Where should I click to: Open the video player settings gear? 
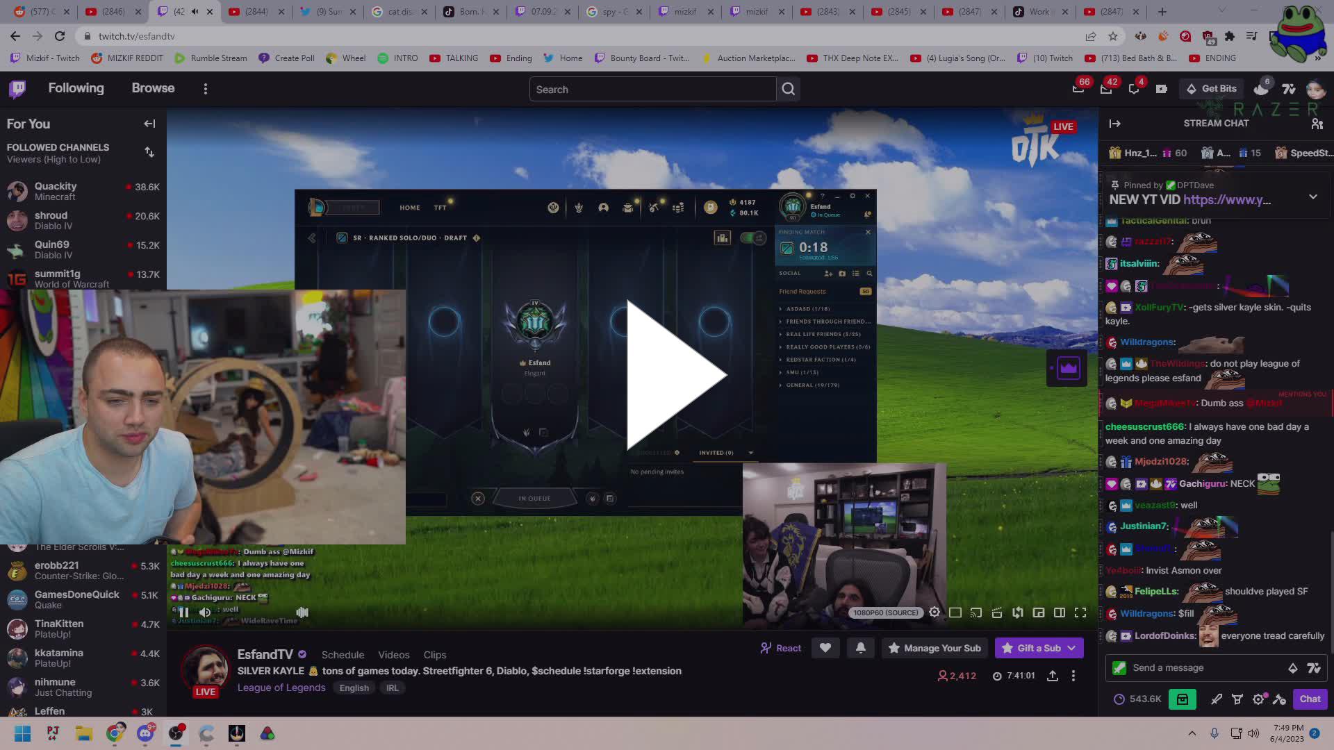(x=934, y=612)
